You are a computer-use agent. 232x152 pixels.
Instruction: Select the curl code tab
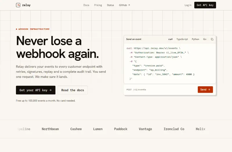point(170,39)
